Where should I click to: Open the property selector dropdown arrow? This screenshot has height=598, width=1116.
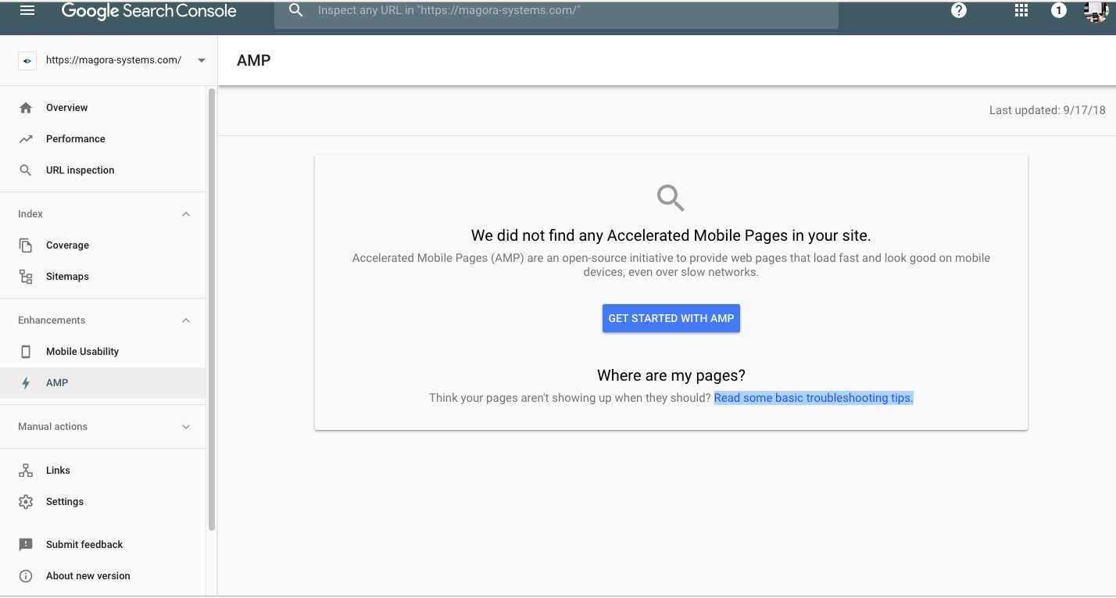coord(202,60)
